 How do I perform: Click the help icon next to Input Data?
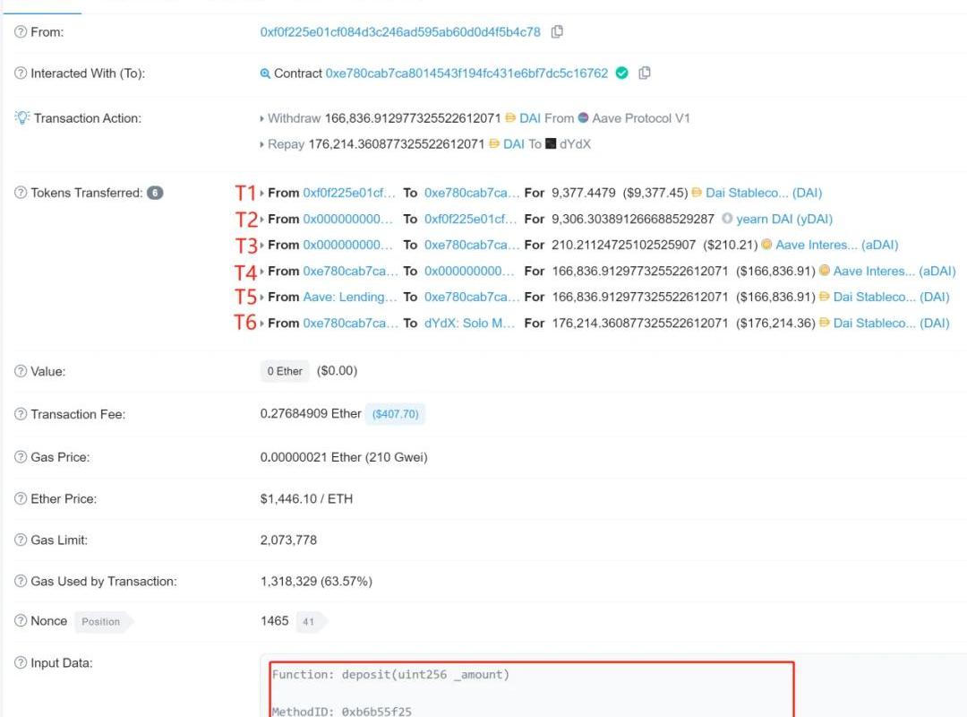click(x=21, y=662)
